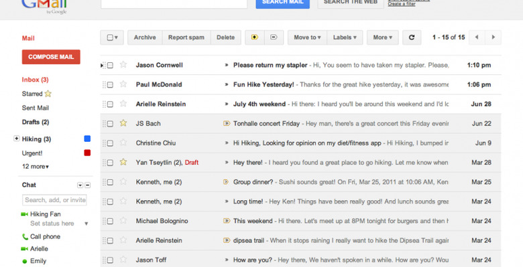Image resolution: width=523 pixels, height=267 pixels.
Task: Mark selected as important with plus icon
Action: [255, 37]
